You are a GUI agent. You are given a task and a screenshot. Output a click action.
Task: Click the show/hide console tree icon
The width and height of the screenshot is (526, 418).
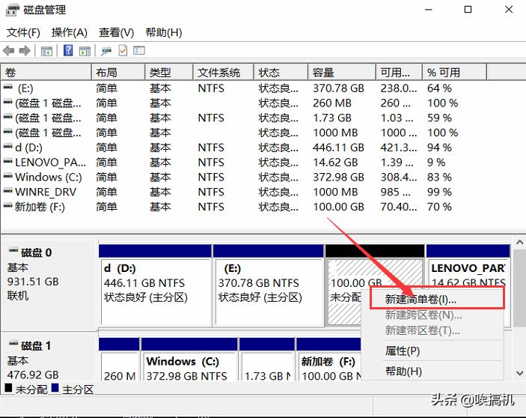(x=46, y=51)
